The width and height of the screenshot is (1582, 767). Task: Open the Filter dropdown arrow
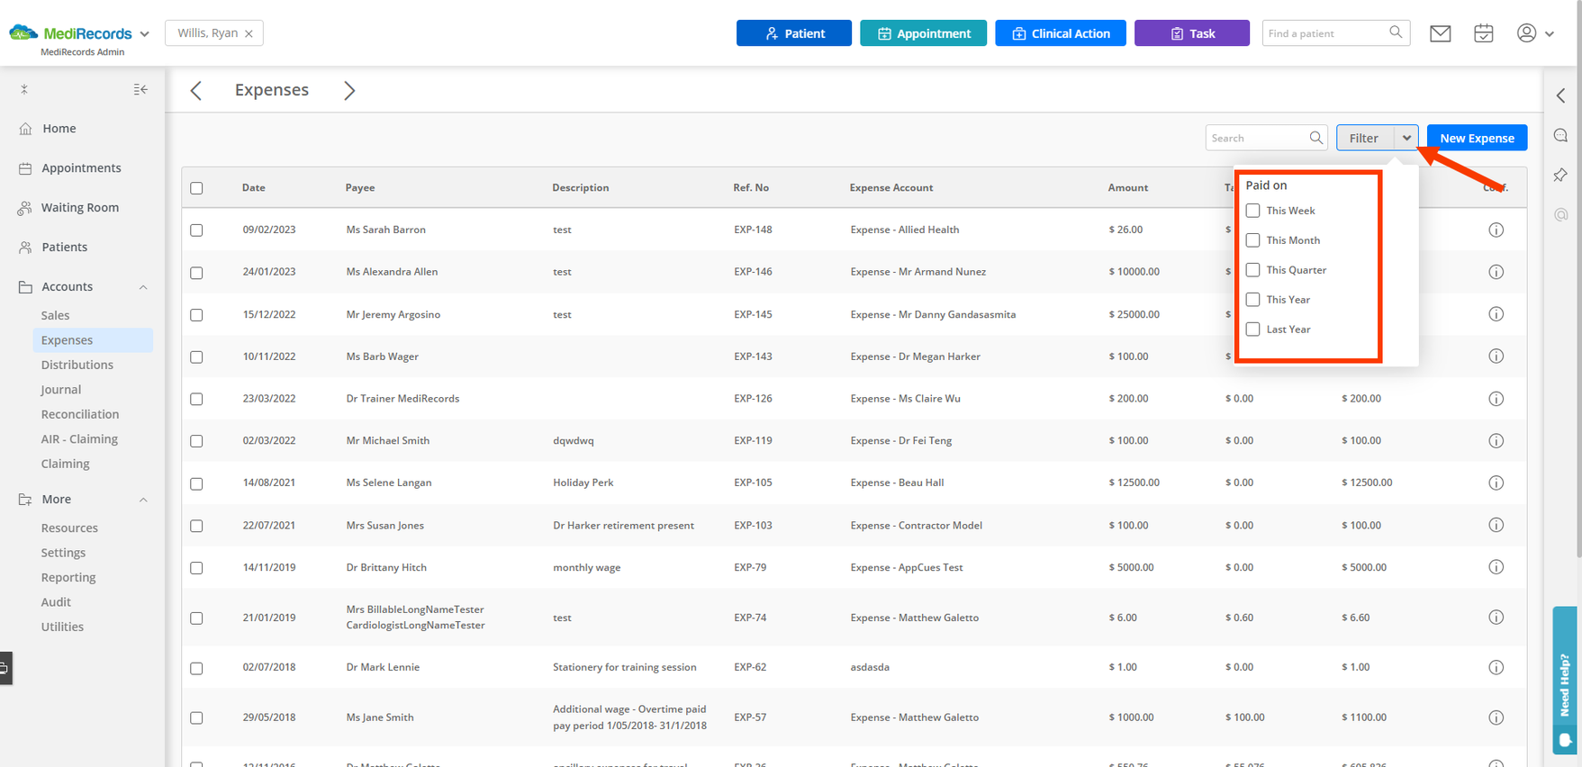1406,138
